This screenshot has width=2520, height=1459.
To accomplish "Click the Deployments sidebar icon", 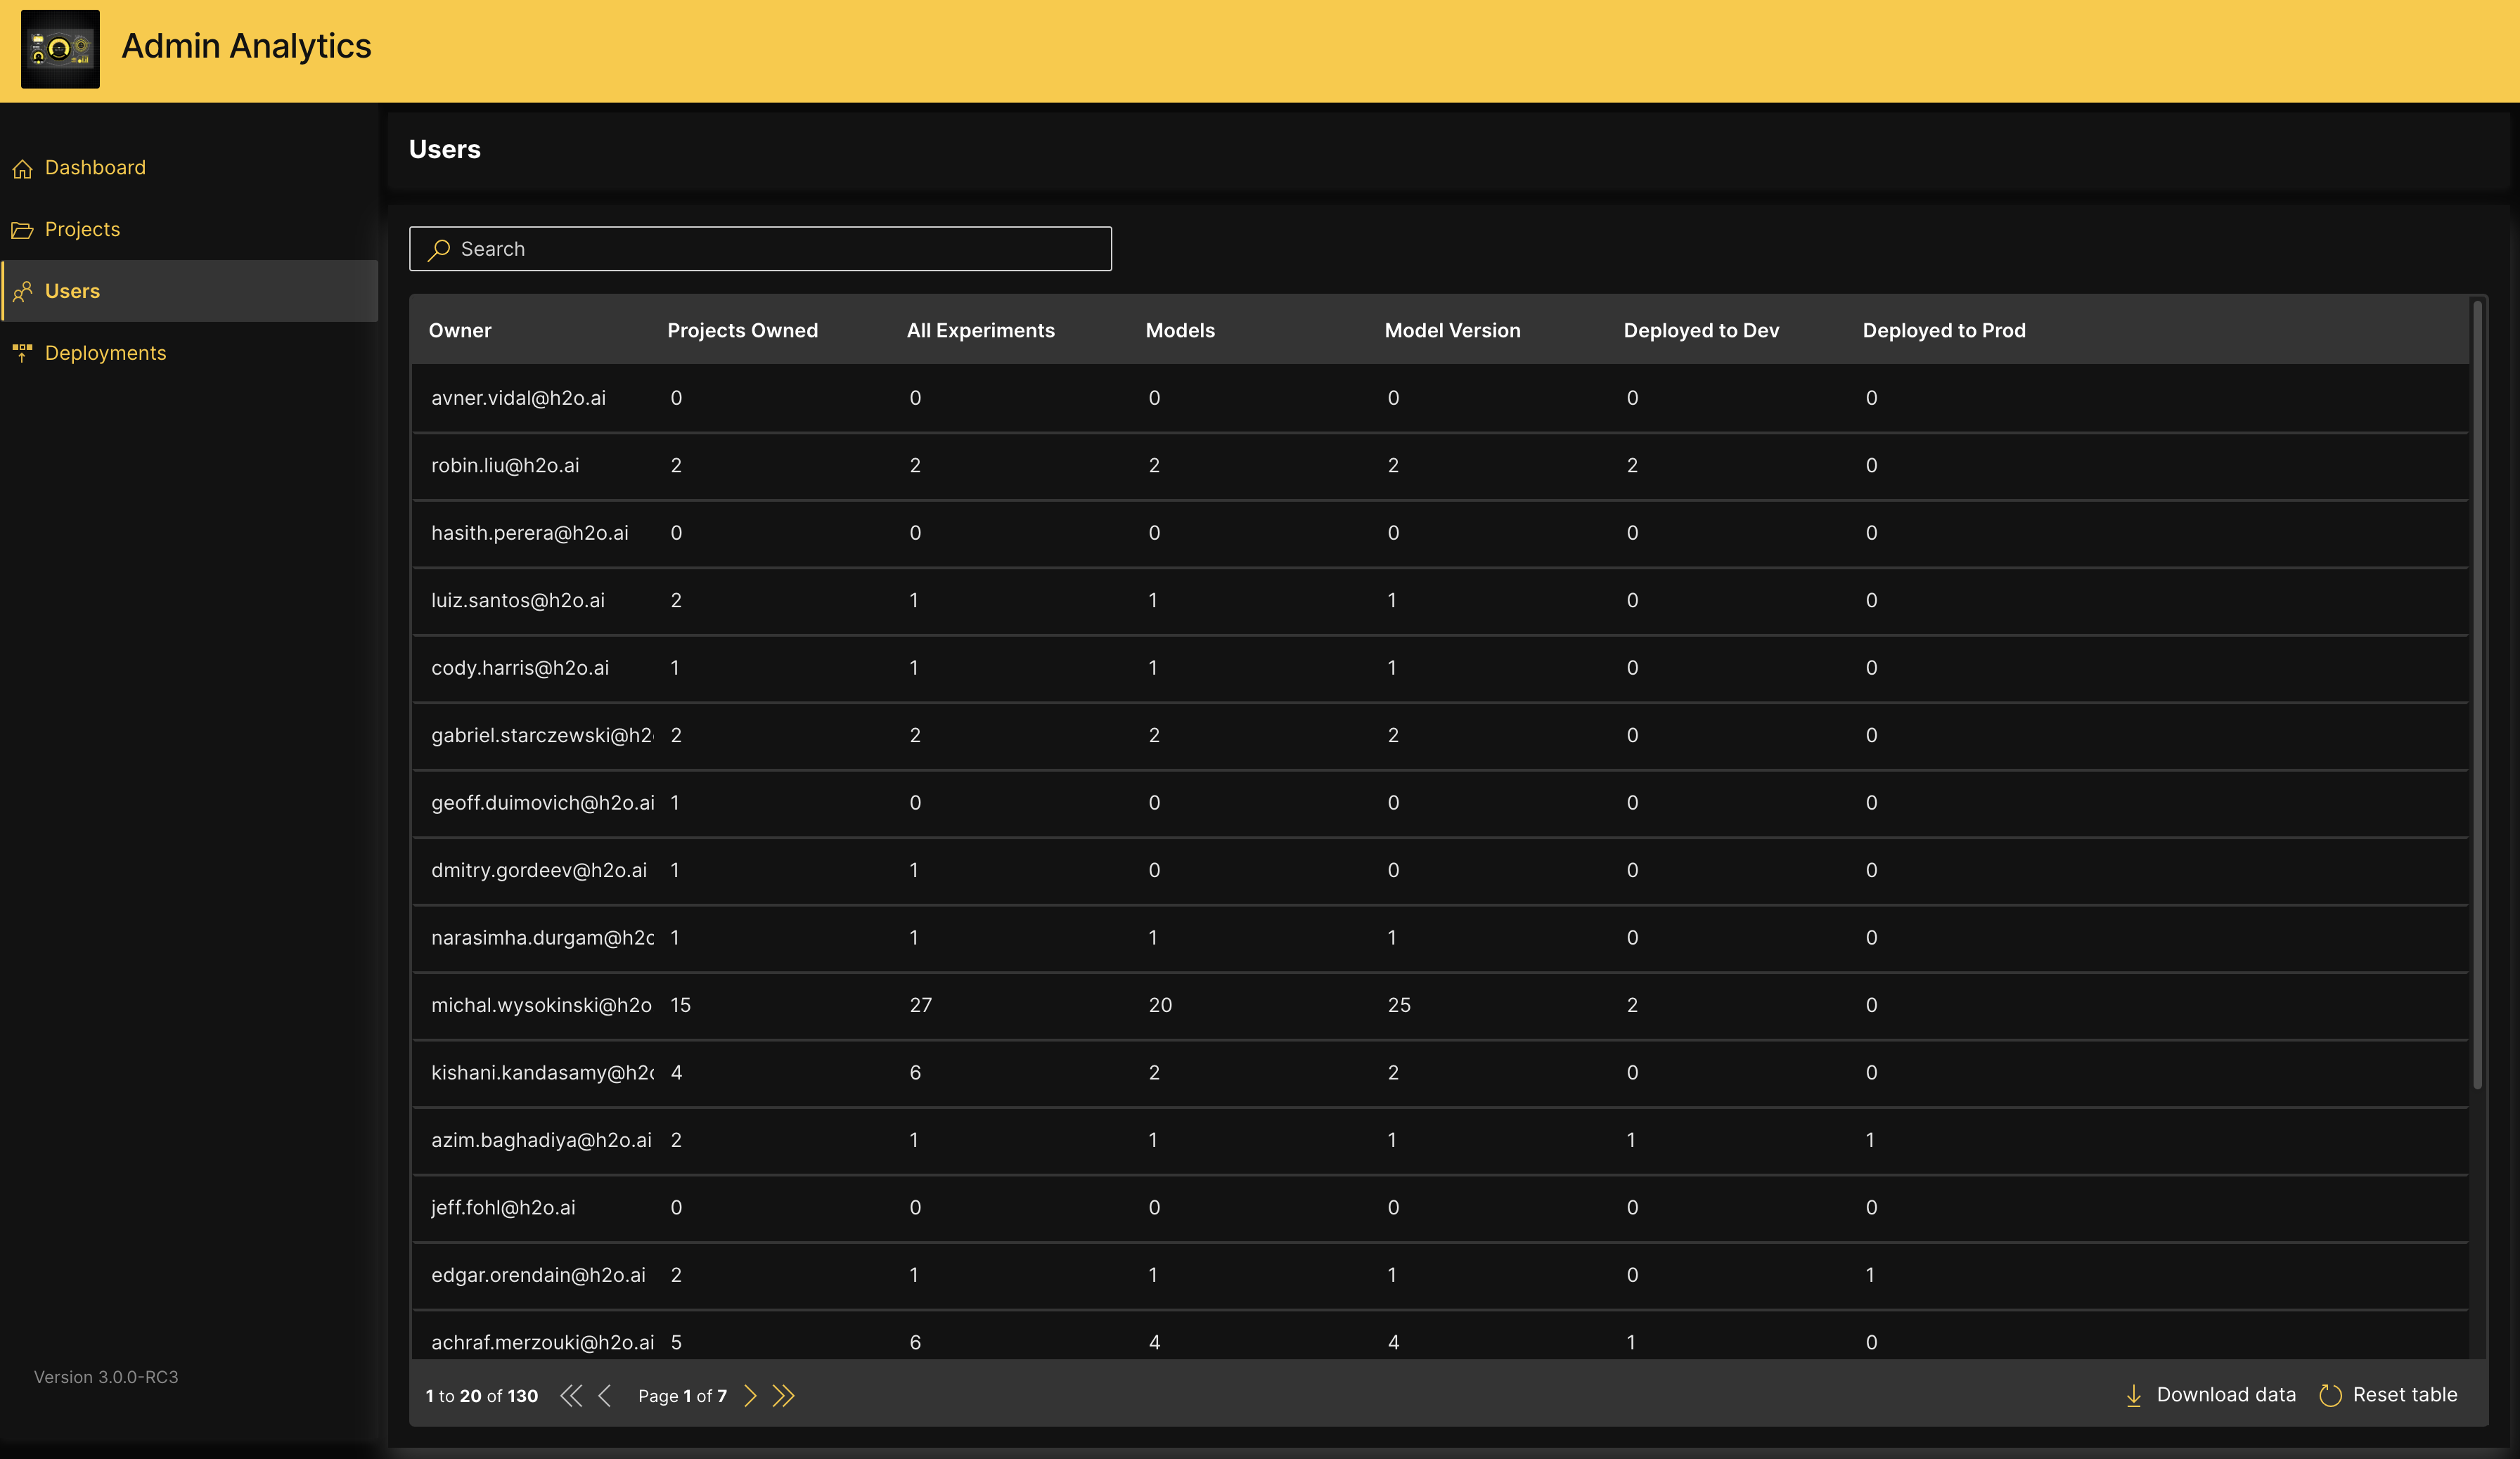I will pos(22,353).
